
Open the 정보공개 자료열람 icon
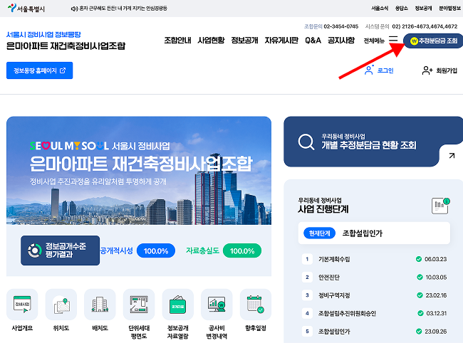tap(178, 305)
